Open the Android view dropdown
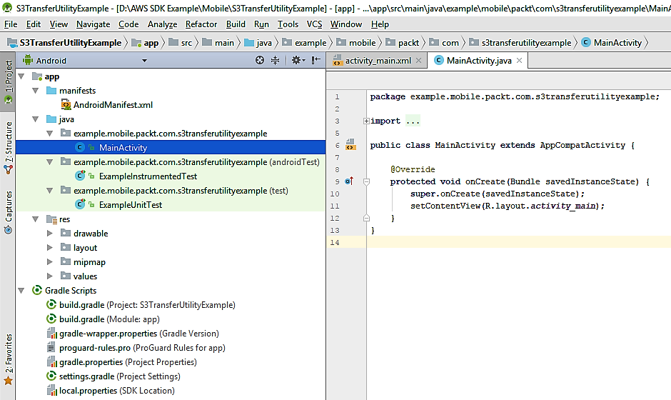The width and height of the screenshot is (671, 400). (x=144, y=61)
